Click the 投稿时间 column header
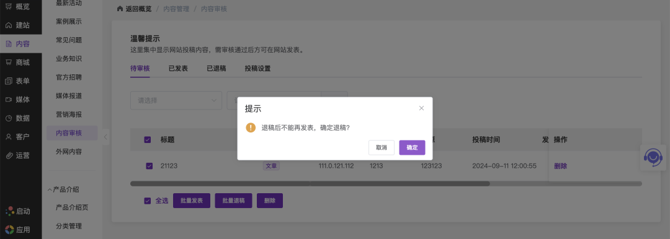Image resolution: width=670 pixels, height=239 pixels. (x=486, y=139)
